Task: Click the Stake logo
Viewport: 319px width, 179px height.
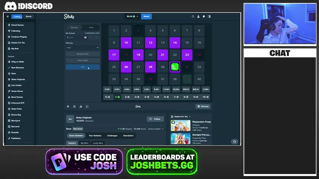Action: 69,16
